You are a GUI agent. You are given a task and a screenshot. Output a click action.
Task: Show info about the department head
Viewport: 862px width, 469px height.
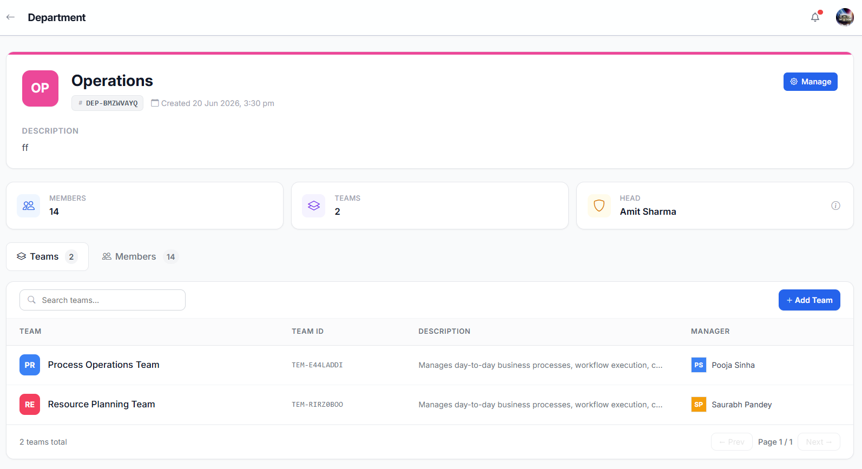point(835,206)
